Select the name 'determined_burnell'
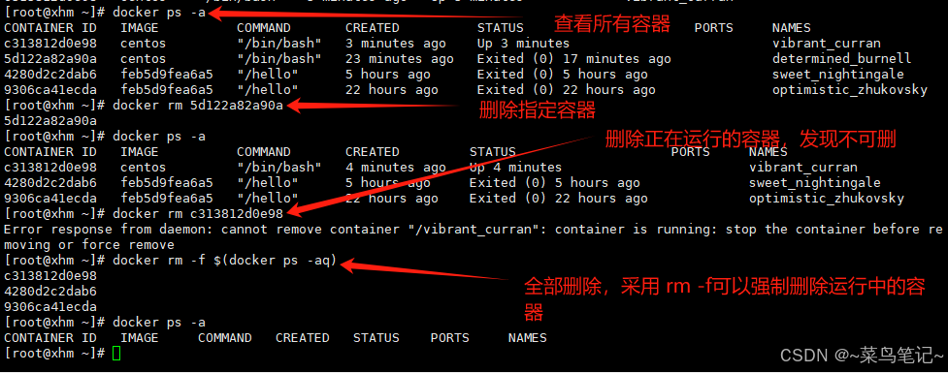948x373 pixels. [x=841, y=59]
